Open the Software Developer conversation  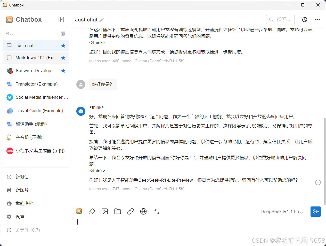pos(36,71)
